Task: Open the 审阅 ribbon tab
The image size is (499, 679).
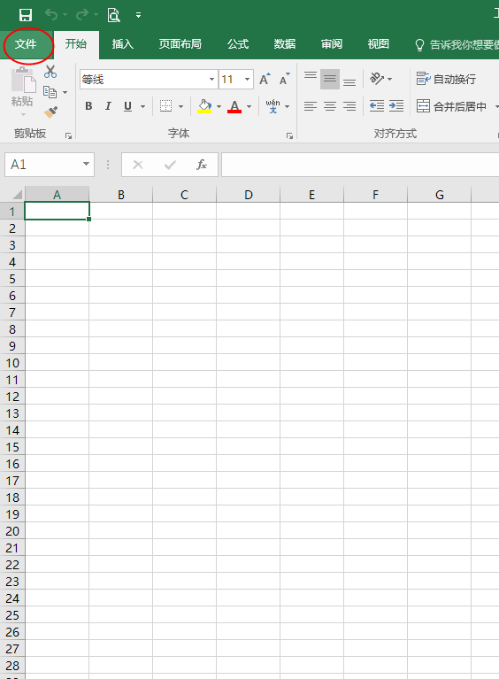Action: pos(332,44)
